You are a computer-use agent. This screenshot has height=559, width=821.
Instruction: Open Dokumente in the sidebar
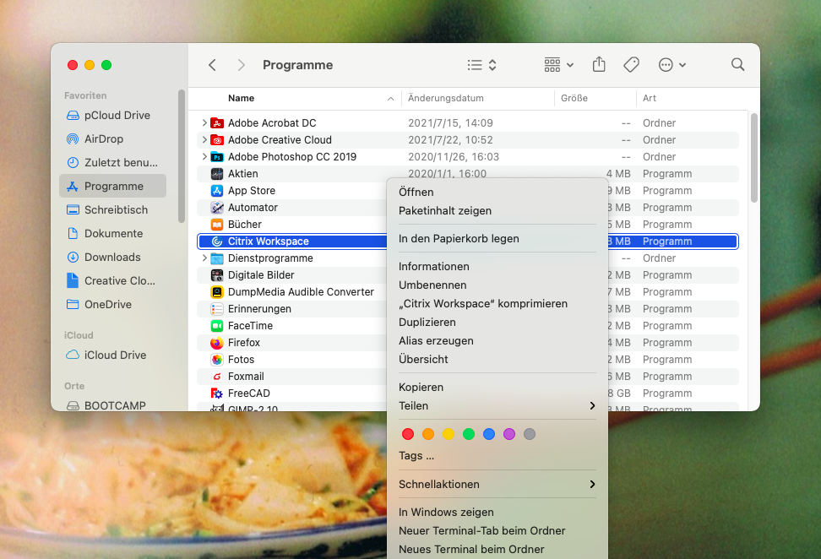click(x=113, y=233)
